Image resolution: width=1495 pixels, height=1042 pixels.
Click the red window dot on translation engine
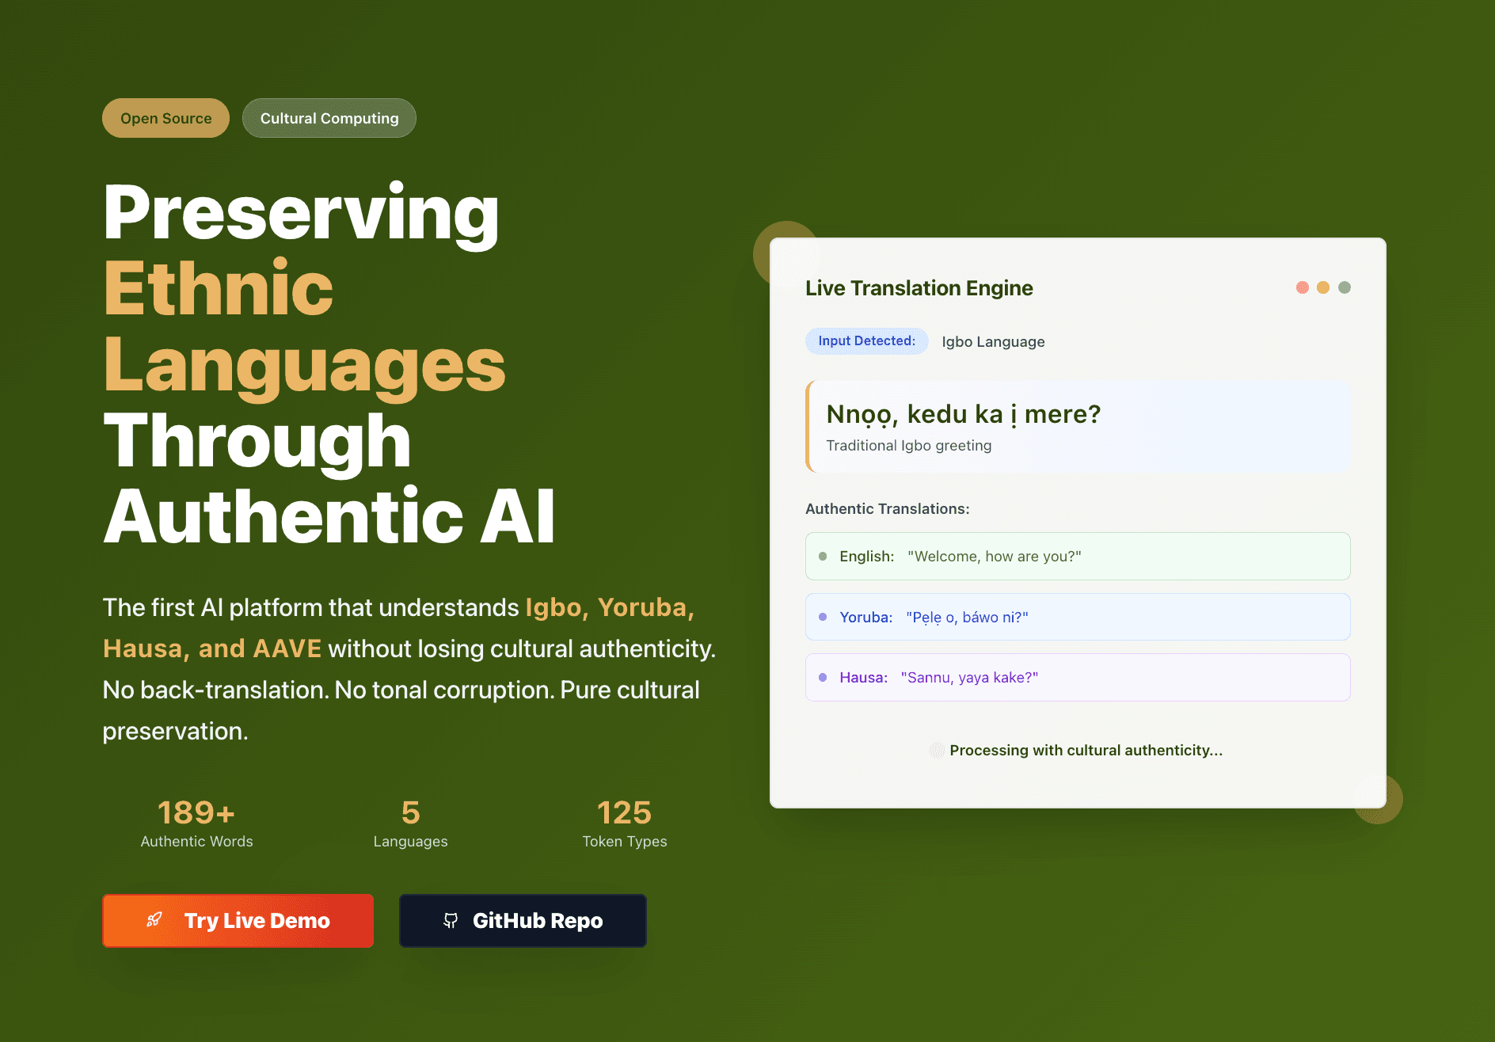pos(1302,287)
